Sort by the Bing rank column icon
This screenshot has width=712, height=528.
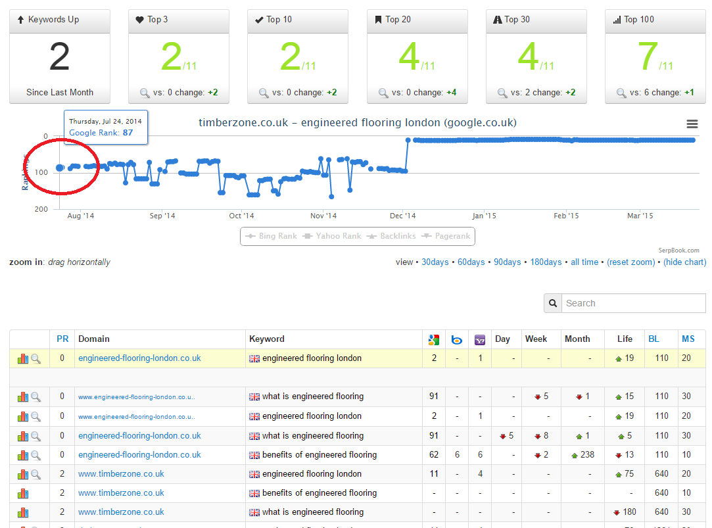457,339
